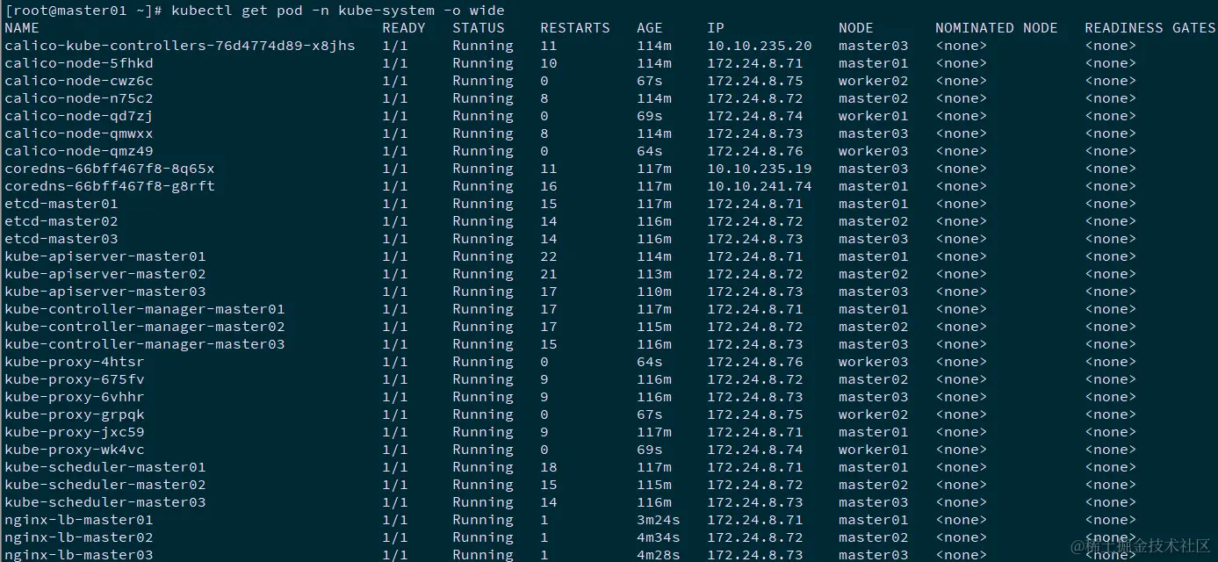Click restart count 16 for coredns-66bff467f8-g8rft

coord(549,186)
